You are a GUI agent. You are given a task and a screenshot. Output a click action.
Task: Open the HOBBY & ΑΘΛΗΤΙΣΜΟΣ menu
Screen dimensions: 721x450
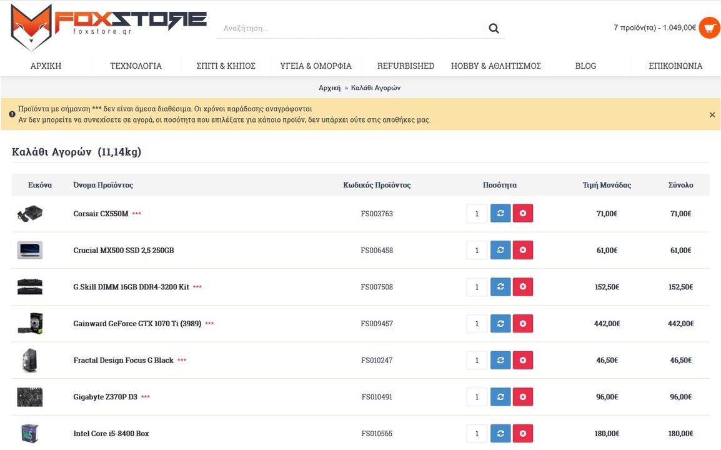[495, 66]
